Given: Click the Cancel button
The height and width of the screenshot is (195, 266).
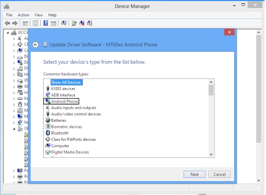Looking at the screenshot, I should click(x=219, y=175).
